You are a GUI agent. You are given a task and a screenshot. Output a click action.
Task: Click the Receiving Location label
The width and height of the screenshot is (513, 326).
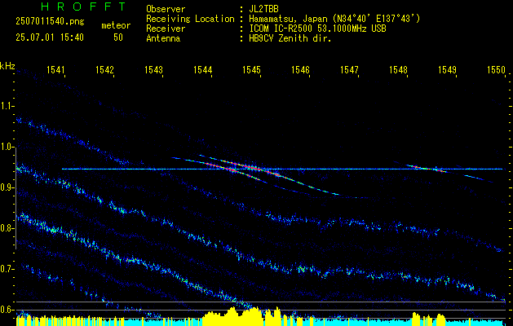(190, 19)
